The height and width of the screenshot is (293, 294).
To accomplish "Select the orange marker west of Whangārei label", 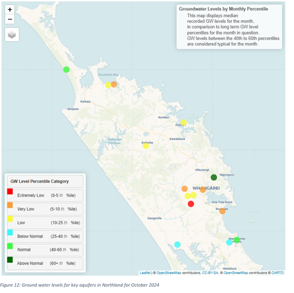I will point(185,189).
